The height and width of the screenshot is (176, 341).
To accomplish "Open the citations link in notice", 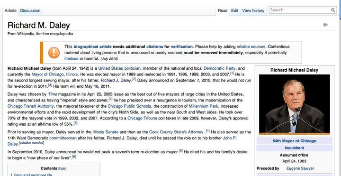I will coord(154,46).
